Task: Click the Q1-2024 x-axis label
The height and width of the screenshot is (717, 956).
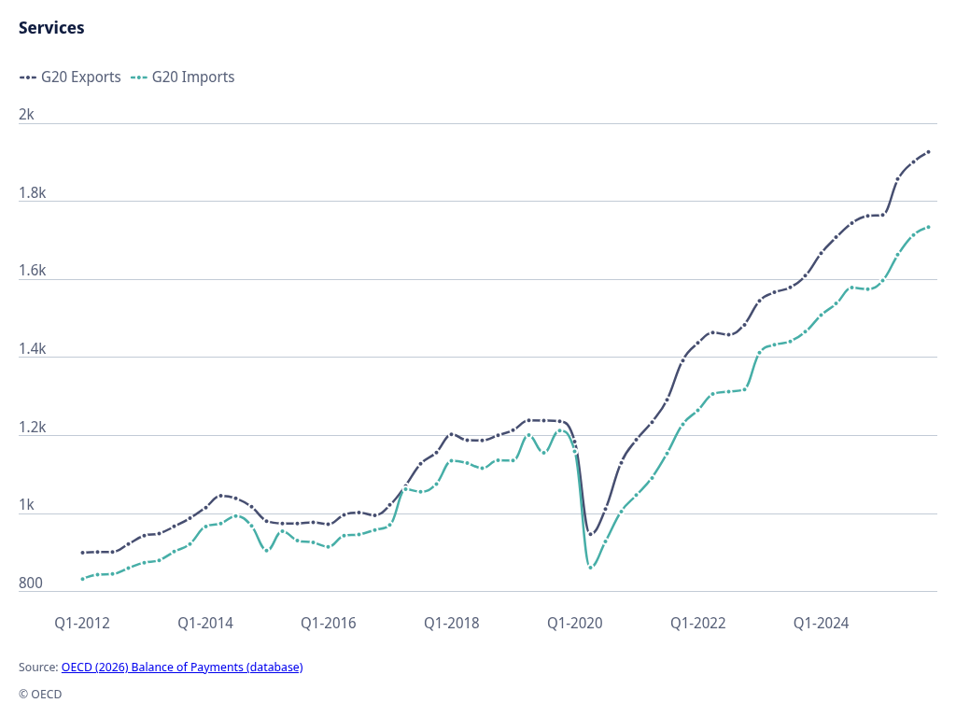Action: click(x=822, y=623)
